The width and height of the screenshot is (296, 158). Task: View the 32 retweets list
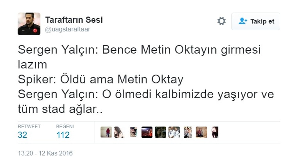point(22,135)
